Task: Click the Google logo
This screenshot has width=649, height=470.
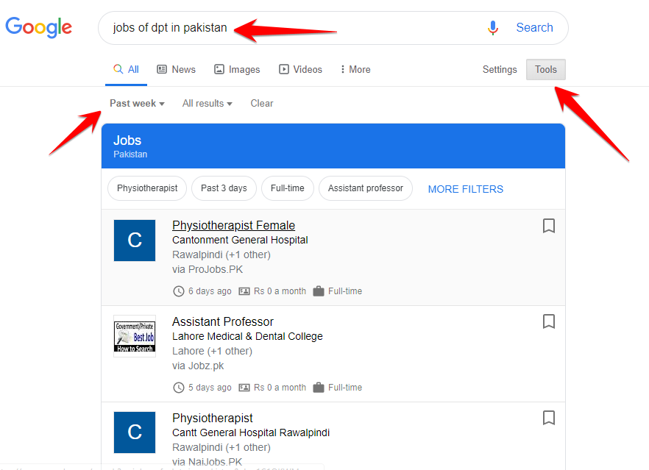Action: [38, 27]
